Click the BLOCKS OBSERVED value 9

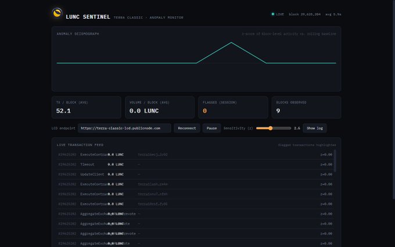tap(278, 111)
